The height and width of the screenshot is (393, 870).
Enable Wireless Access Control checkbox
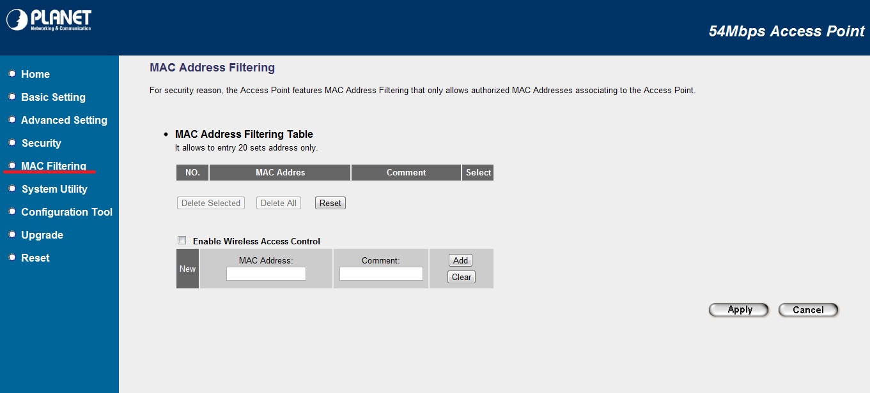(x=182, y=241)
